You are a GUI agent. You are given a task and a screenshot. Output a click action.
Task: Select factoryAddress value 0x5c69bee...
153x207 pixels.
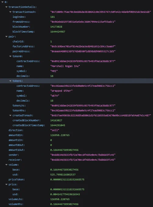point(83,47)
